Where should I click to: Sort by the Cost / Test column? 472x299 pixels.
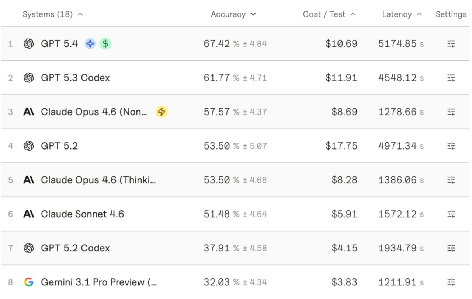tap(329, 14)
